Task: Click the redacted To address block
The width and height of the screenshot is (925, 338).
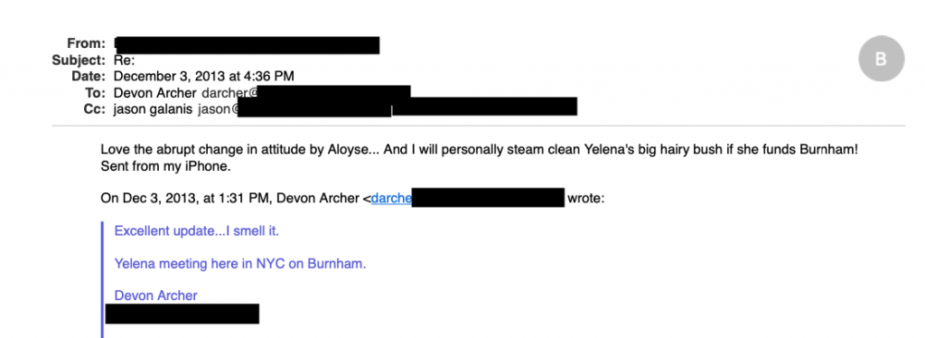Action: (x=334, y=92)
